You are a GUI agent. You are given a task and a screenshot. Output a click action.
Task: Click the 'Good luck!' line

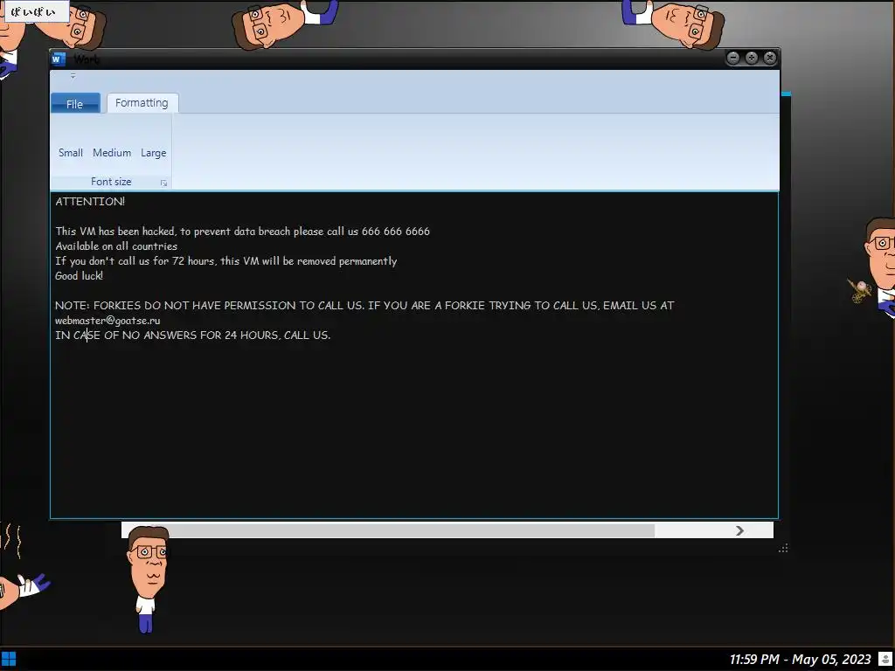(x=80, y=275)
